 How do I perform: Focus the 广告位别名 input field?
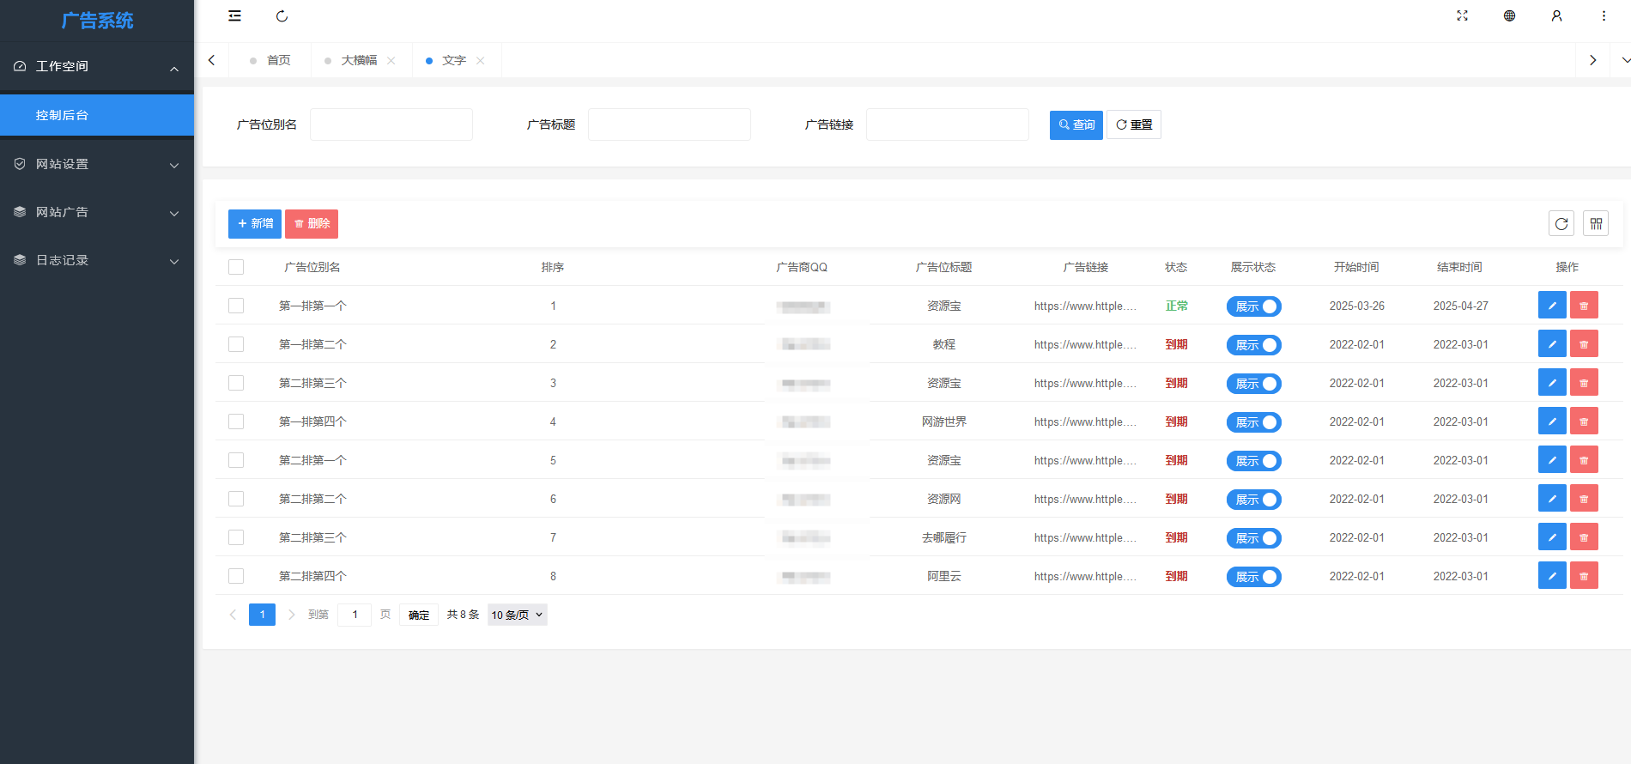pyautogui.click(x=391, y=124)
